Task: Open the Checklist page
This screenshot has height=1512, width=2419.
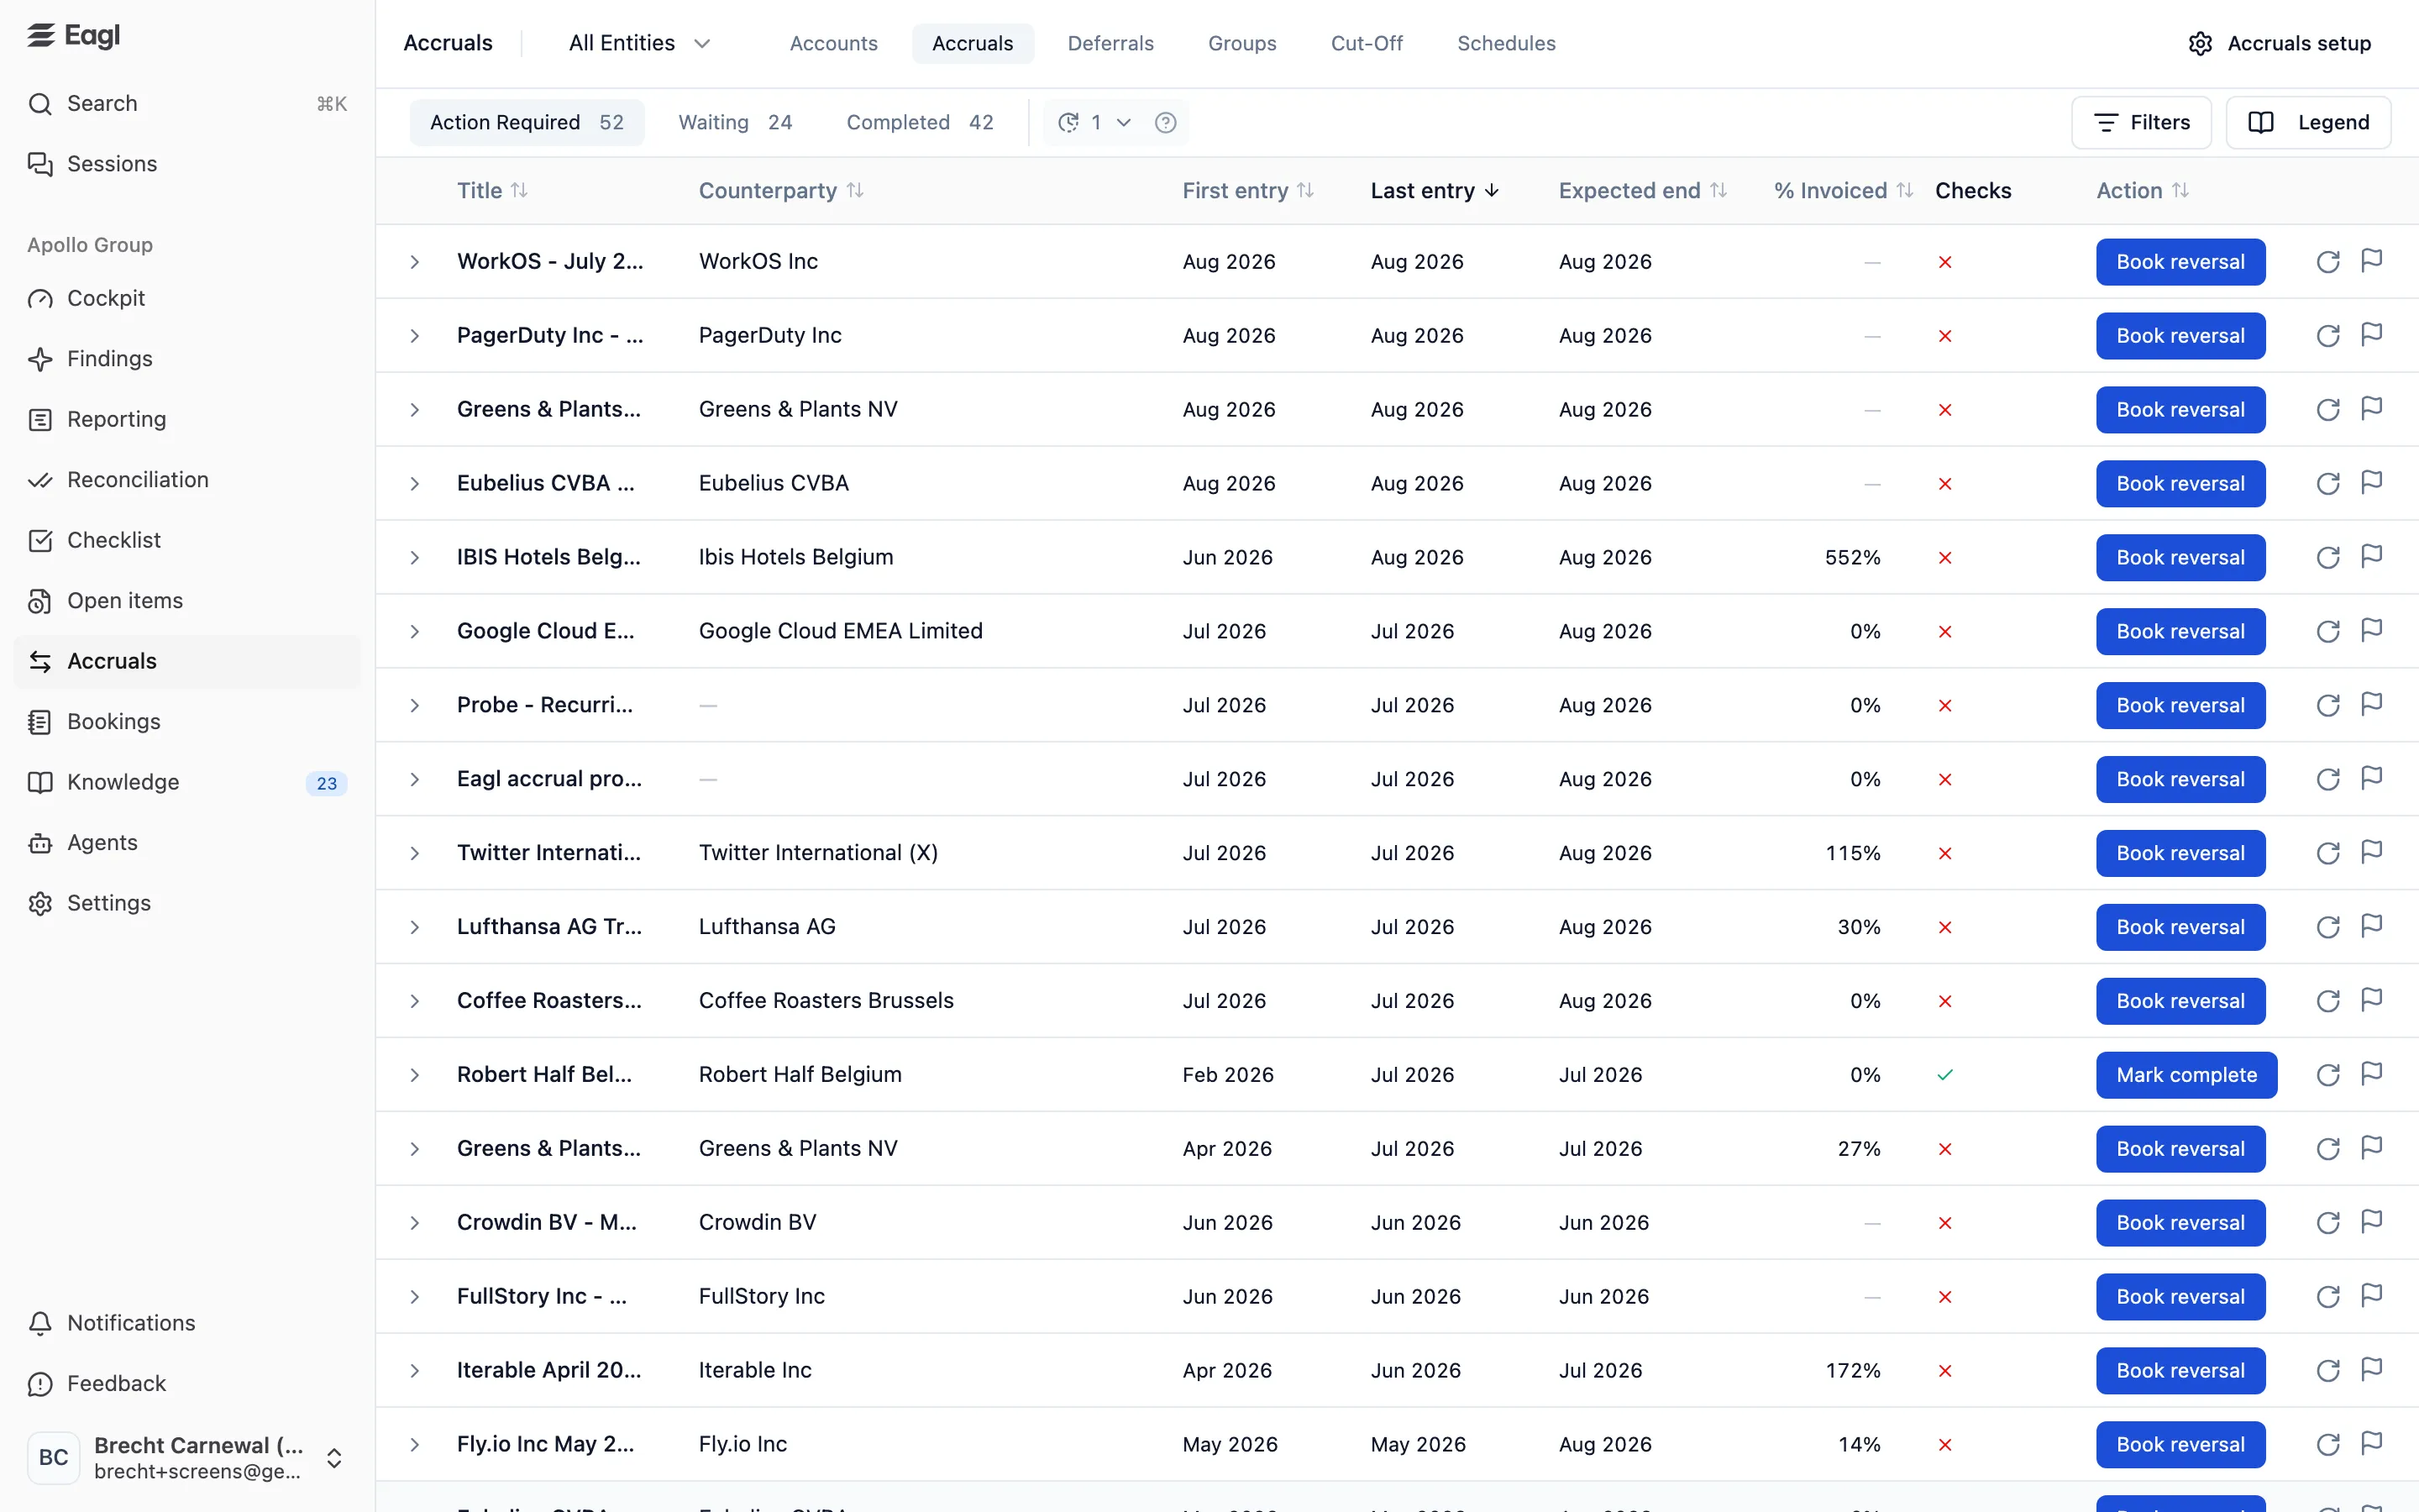Action: tap(187, 540)
